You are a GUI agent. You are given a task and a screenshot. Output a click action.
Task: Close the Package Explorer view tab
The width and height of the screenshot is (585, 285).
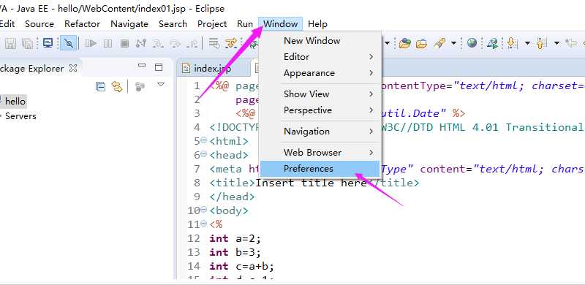pyautogui.click(x=74, y=68)
